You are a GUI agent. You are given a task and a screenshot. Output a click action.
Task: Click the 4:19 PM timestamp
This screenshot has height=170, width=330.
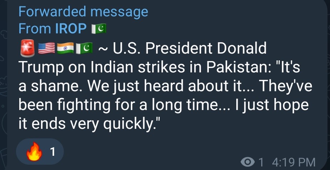point(293,163)
